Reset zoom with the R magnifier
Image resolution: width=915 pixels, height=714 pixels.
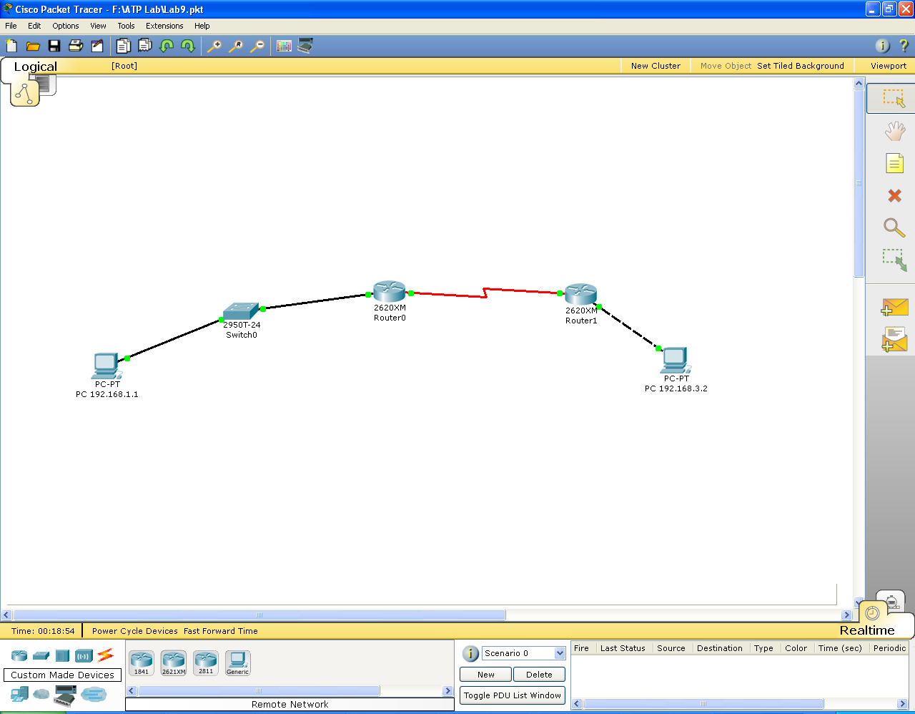(x=235, y=46)
